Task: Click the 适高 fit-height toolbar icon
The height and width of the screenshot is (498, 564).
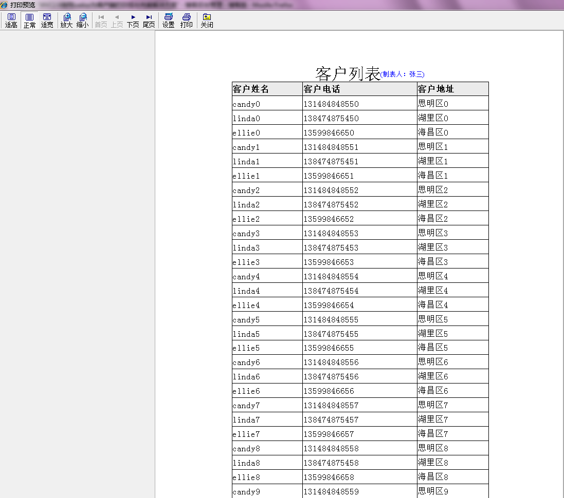Action: (11, 21)
